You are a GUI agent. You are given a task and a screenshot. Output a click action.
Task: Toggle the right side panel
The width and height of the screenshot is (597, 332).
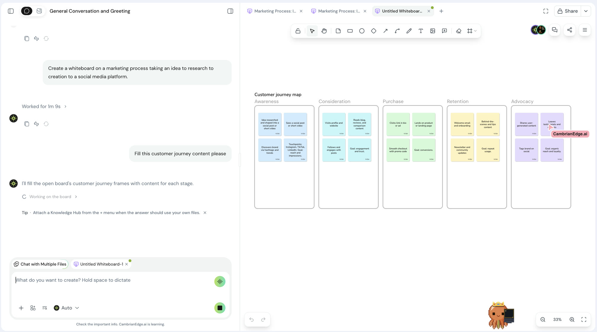230,11
